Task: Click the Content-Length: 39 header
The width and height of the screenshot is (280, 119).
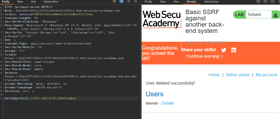Action: [21, 18]
